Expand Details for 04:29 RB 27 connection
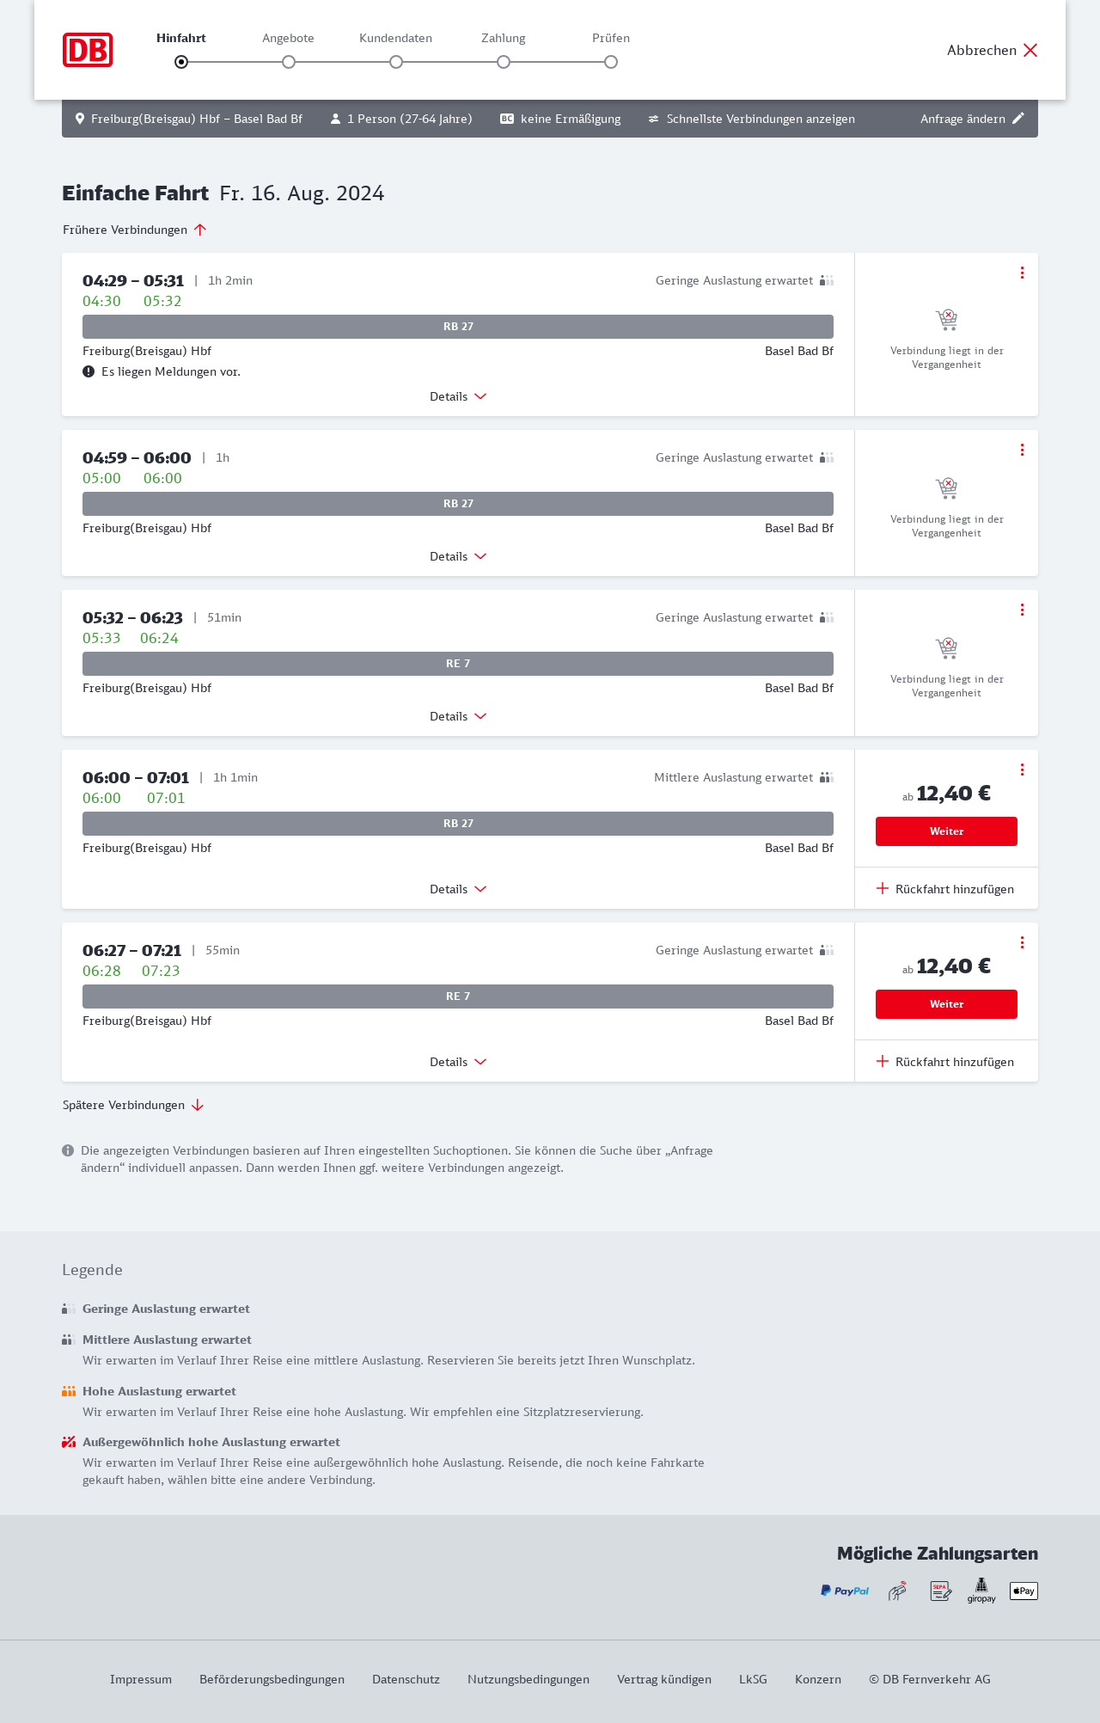The image size is (1100, 1723). click(x=458, y=396)
